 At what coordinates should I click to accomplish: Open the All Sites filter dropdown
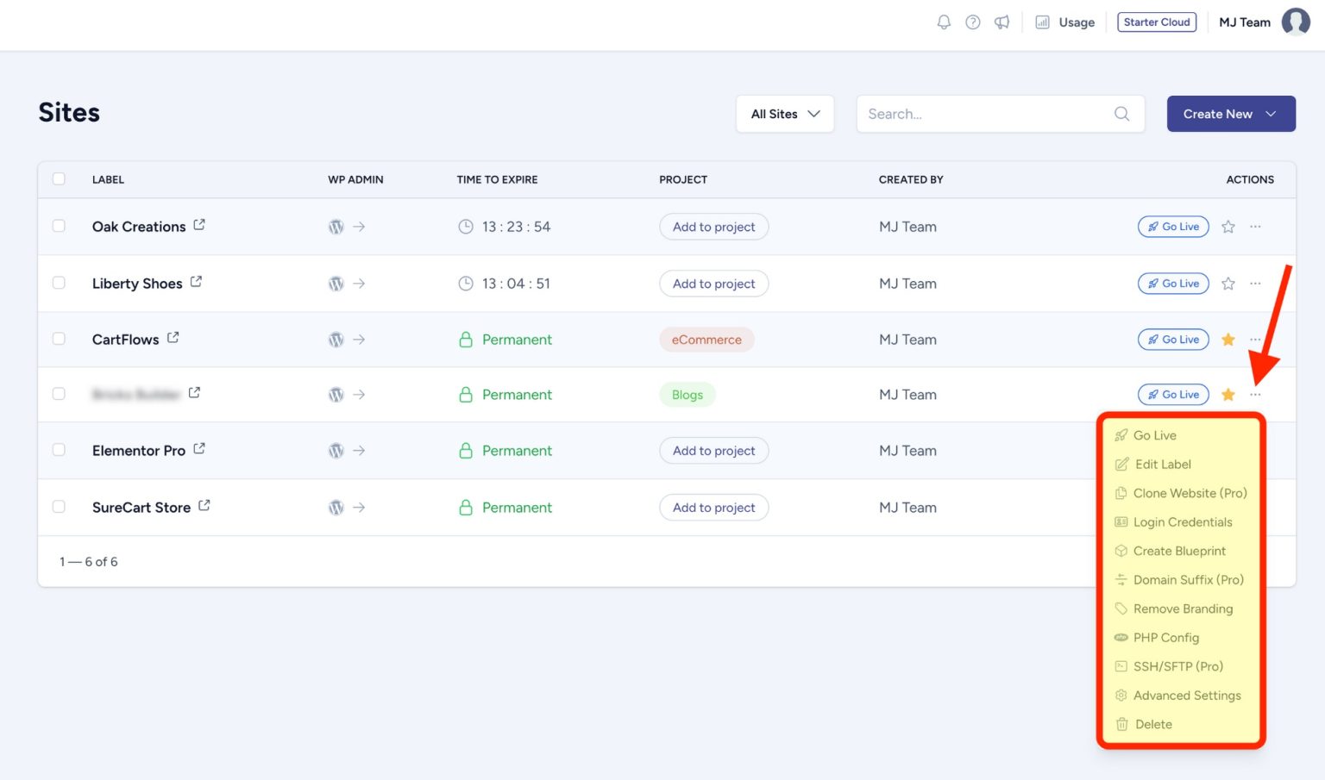tap(784, 113)
